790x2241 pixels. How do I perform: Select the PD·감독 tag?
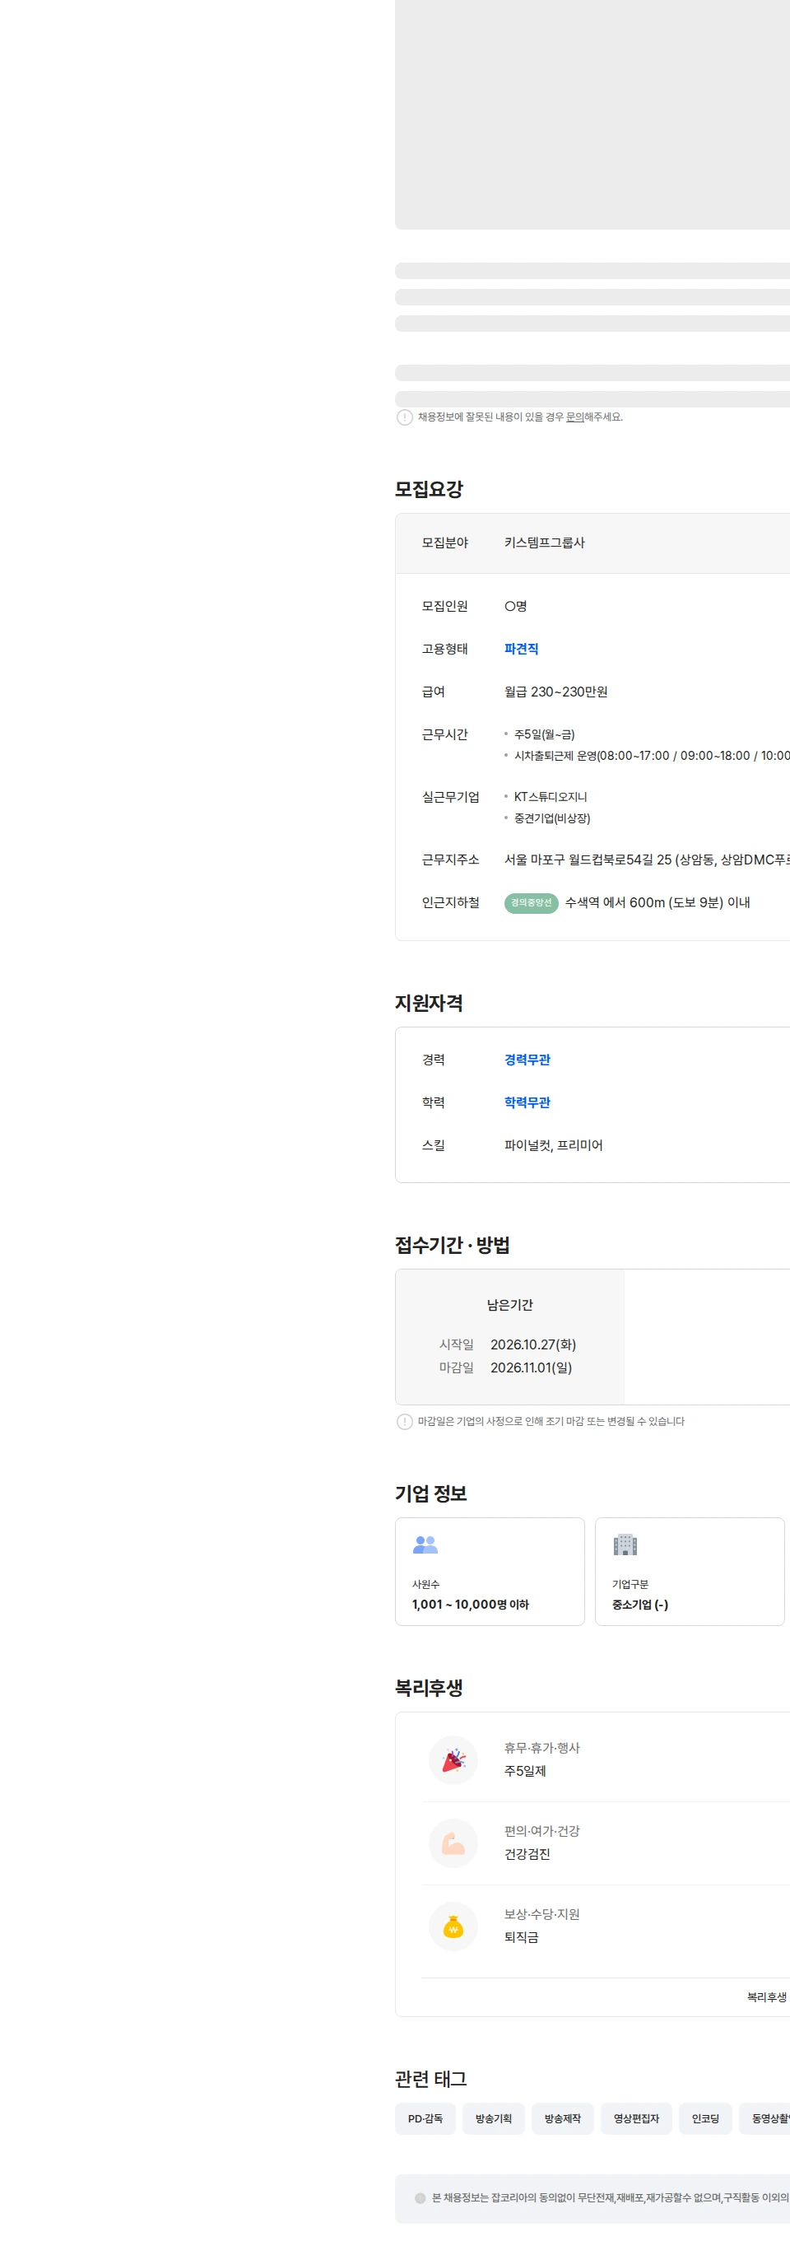pos(425,2118)
